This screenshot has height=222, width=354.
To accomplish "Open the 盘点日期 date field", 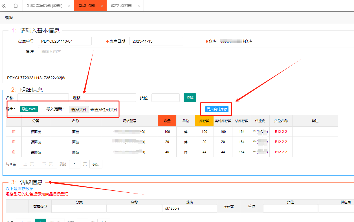I will (156, 41).
